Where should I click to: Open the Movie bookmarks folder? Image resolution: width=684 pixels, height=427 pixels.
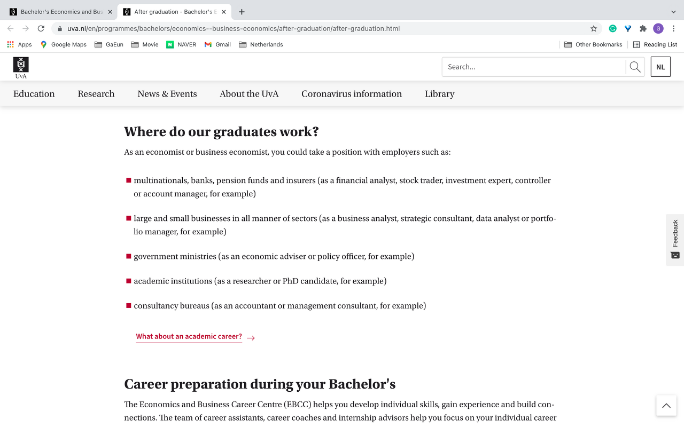coord(144,44)
